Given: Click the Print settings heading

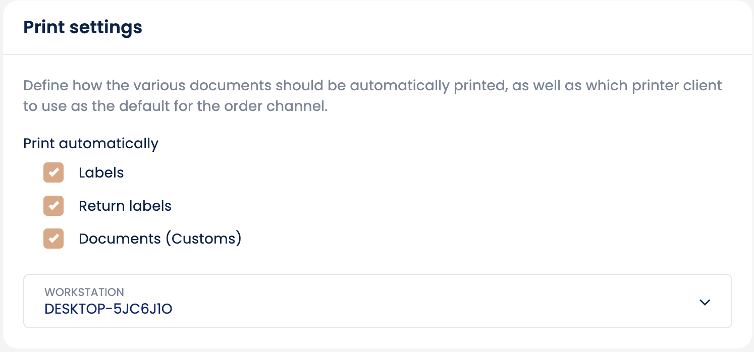Looking at the screenshot, I should 83,27.
